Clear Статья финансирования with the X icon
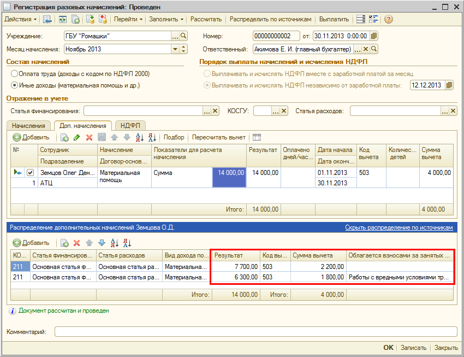Screen dimensions: 464x357 (215, 111)
